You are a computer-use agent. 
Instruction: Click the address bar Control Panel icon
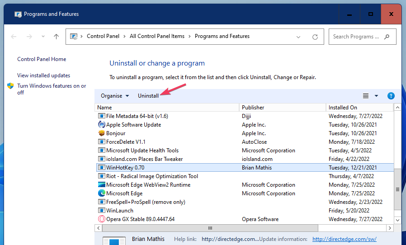click(x=74, y=37)
